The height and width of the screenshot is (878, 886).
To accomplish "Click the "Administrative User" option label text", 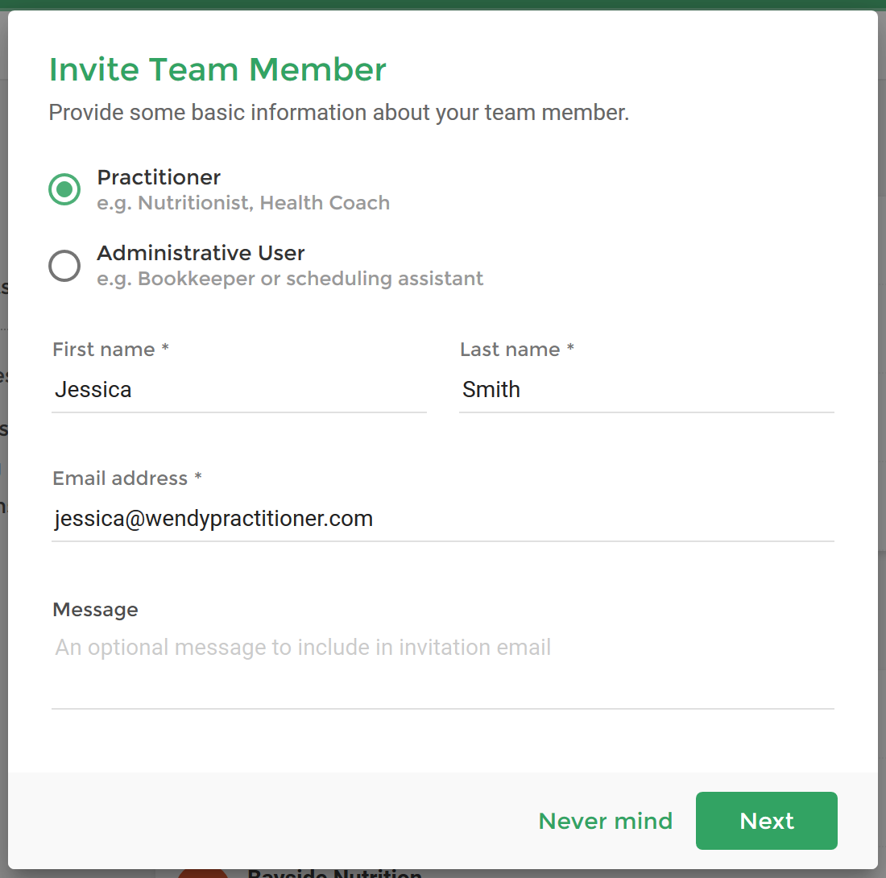I will [x=201, y=253].
